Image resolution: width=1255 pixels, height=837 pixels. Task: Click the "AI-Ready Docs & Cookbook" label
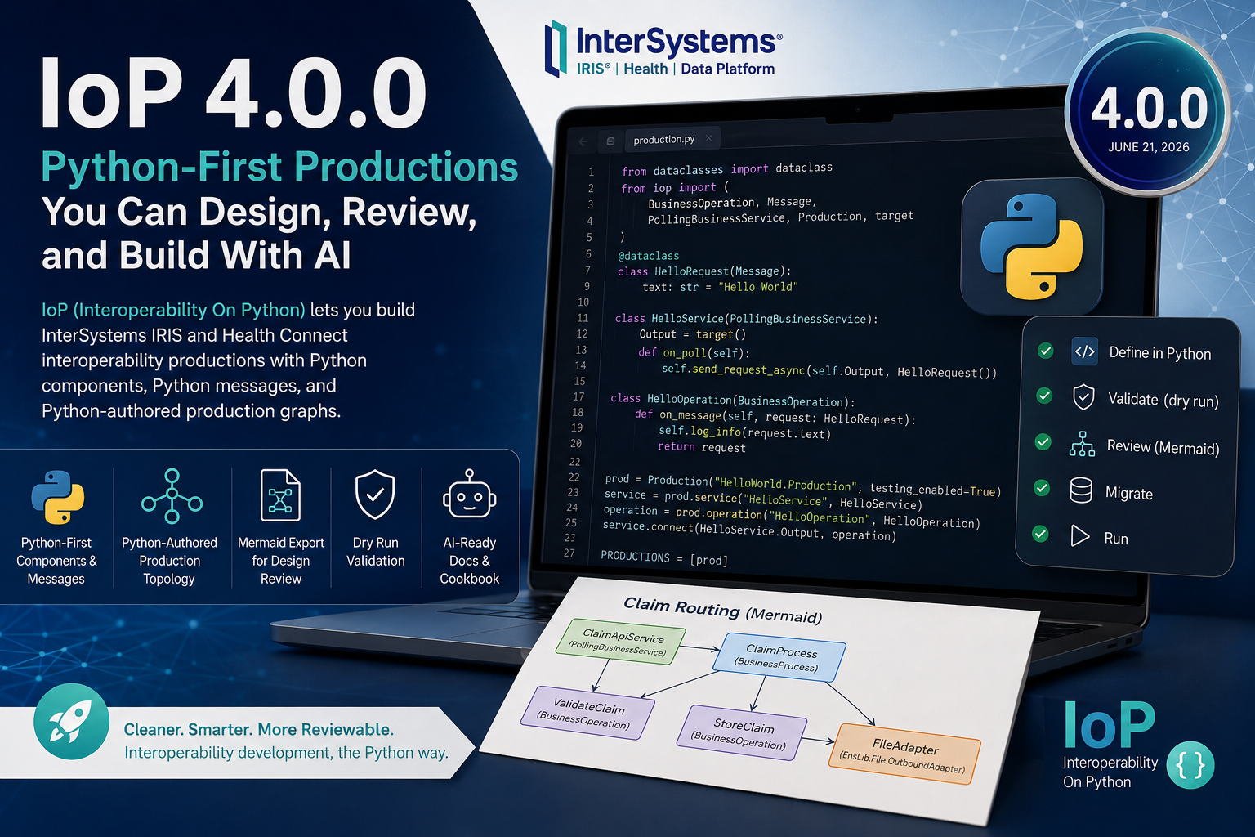coord(470,561)
